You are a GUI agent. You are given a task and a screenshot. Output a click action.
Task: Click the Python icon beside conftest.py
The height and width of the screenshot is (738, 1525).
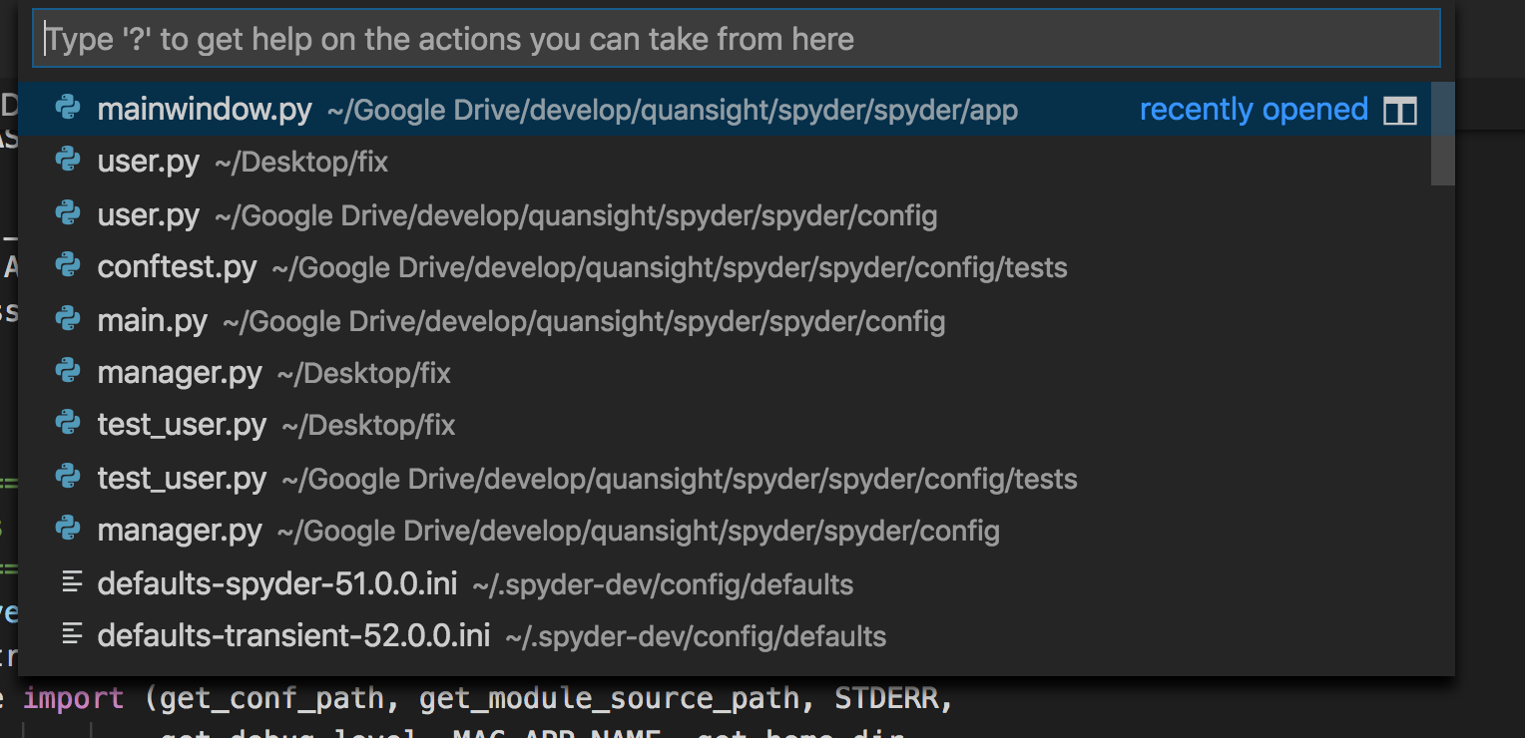68,265
